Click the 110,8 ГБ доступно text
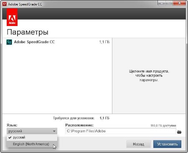 click(x=163, y=126)
